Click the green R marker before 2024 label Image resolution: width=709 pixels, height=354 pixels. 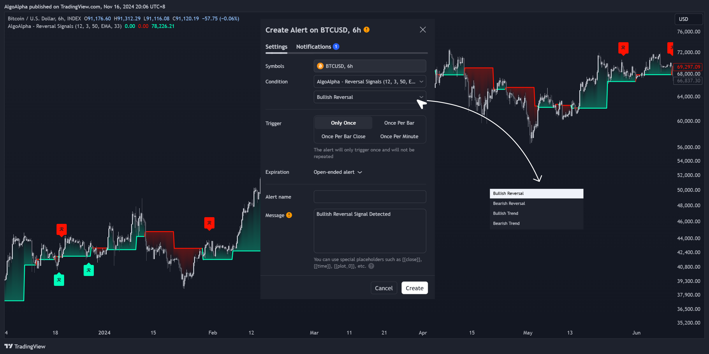tap(89, 270)
